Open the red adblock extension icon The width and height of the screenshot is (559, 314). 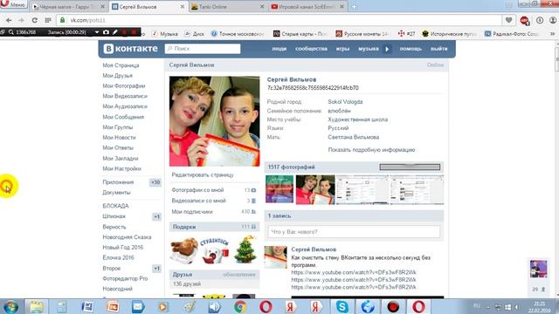[x=524, y=21]
